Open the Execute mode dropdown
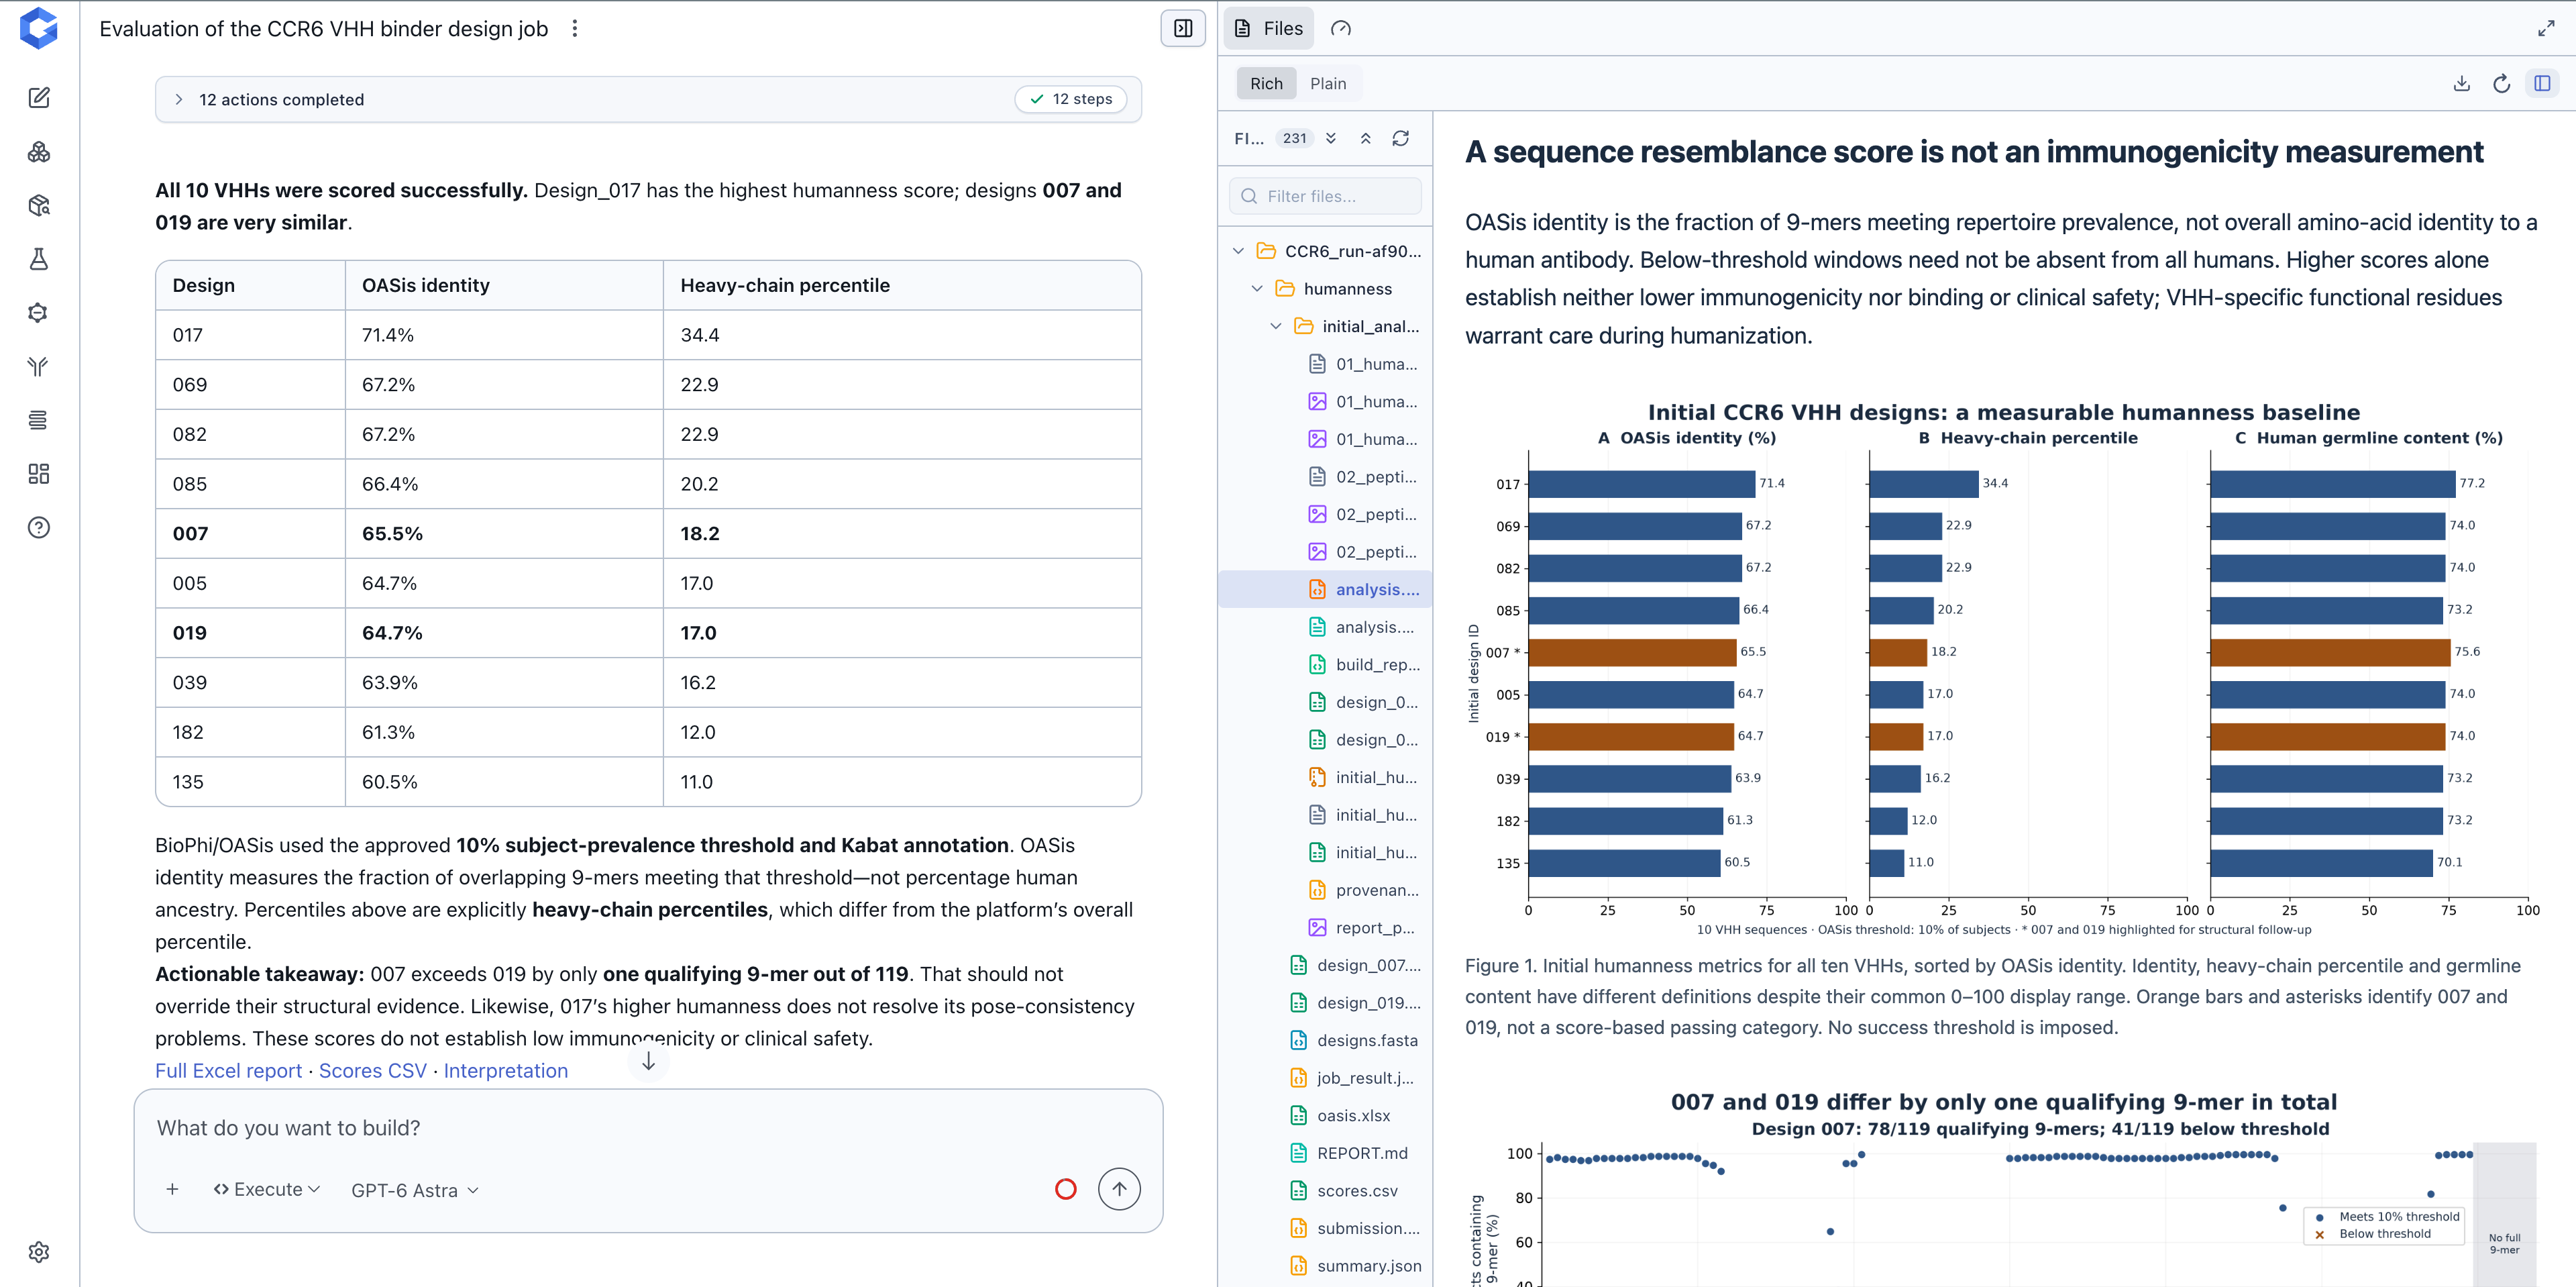2576x1287 pixels. click(267, 1189)
